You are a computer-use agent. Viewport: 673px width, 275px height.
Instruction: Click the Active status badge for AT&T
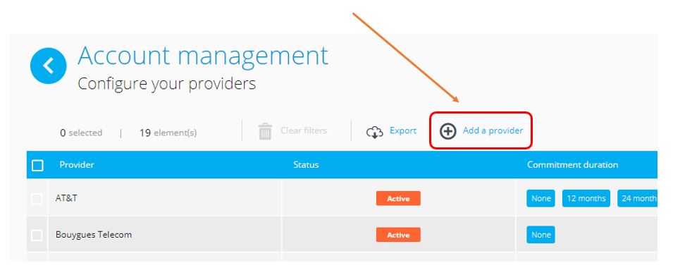tap(398, 199)
